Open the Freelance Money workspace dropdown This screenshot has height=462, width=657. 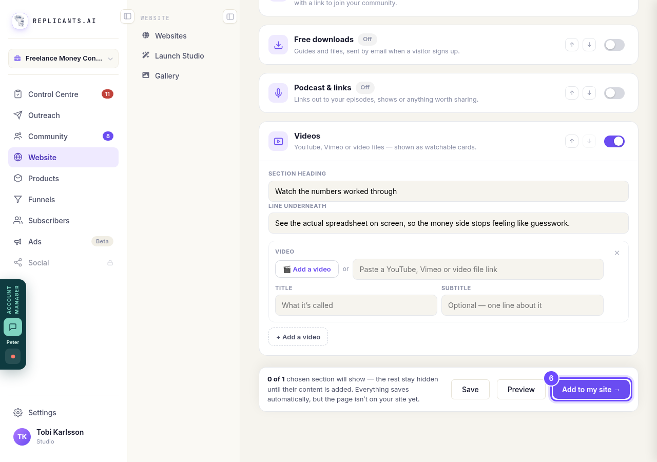63,59
